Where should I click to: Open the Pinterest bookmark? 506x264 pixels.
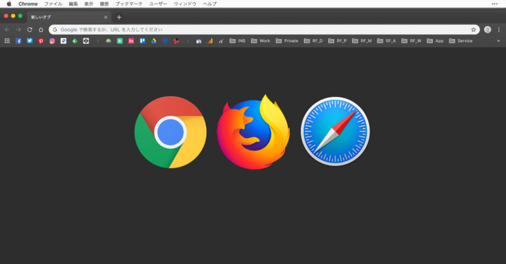coord(41,41)
